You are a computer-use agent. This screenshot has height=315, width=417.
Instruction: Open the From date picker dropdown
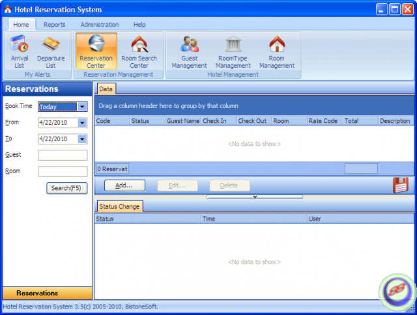coord(82,123)
